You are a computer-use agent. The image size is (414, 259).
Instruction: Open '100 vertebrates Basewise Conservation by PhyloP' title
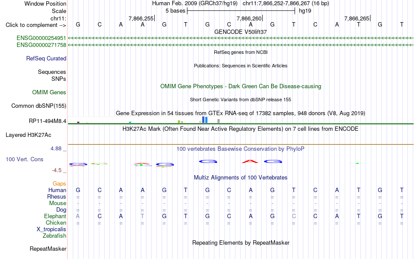tap(241, 149)
